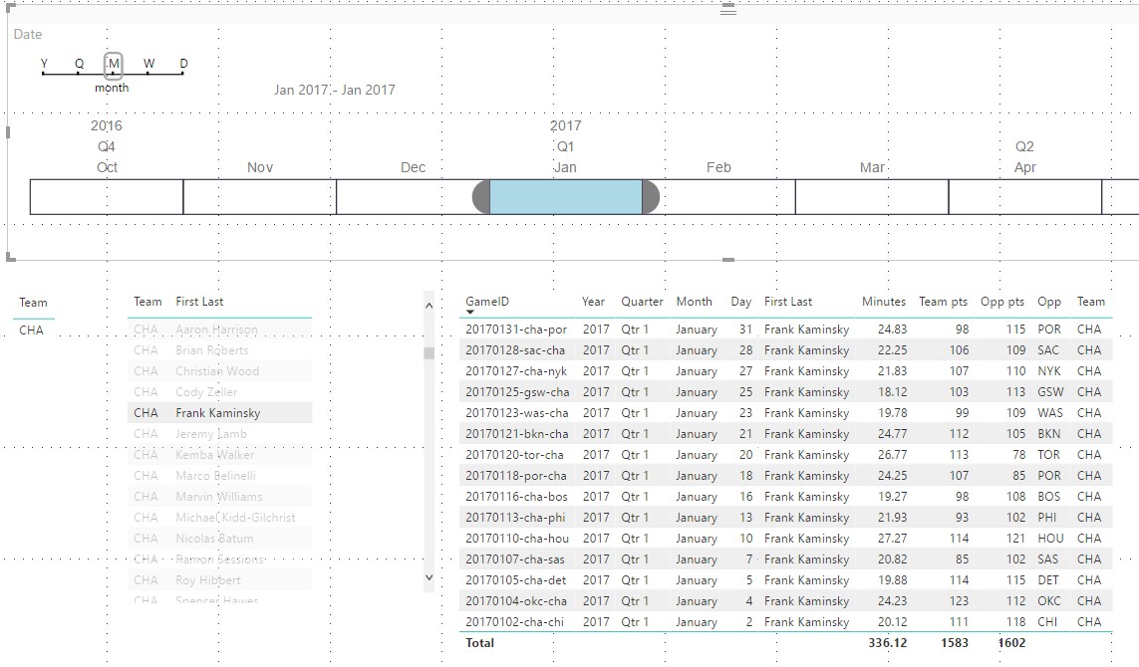The height and width of the screenshot is (667, 1139).
Task: Select game 20170131-cha-por cell
Action: [516, 330]
